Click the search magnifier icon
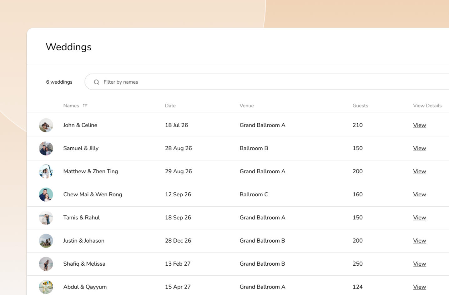 tap(97, 82)
